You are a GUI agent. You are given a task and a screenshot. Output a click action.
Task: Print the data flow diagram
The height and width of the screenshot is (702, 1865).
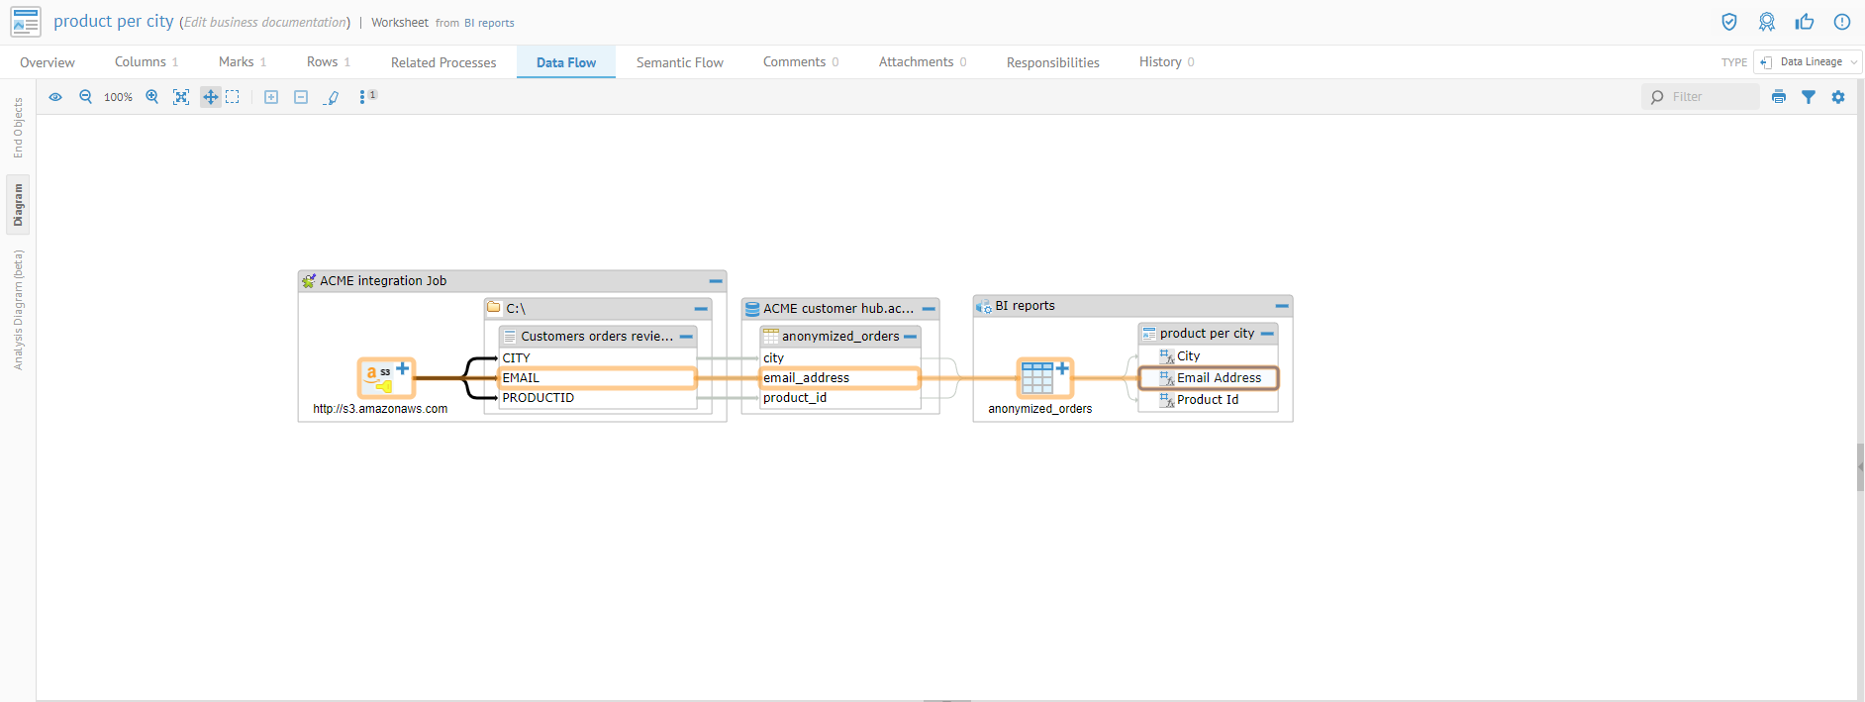[1779, 97]
